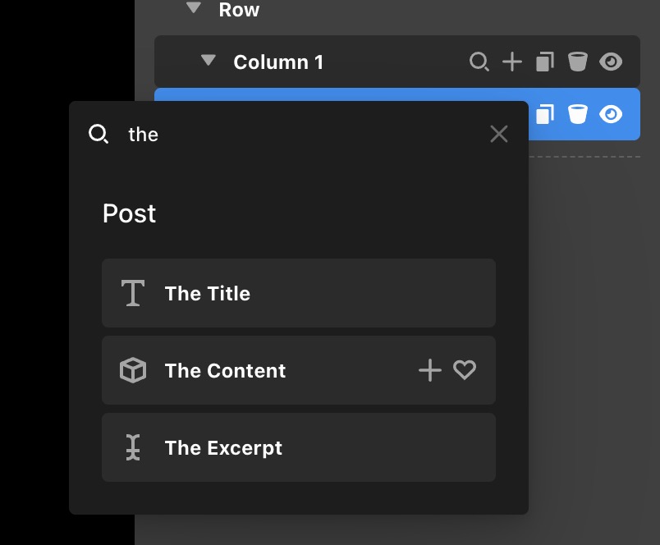Screen dimensions: 660x545
Task: Duplicate the selected blue row element
Action: [x=545, y=114]
